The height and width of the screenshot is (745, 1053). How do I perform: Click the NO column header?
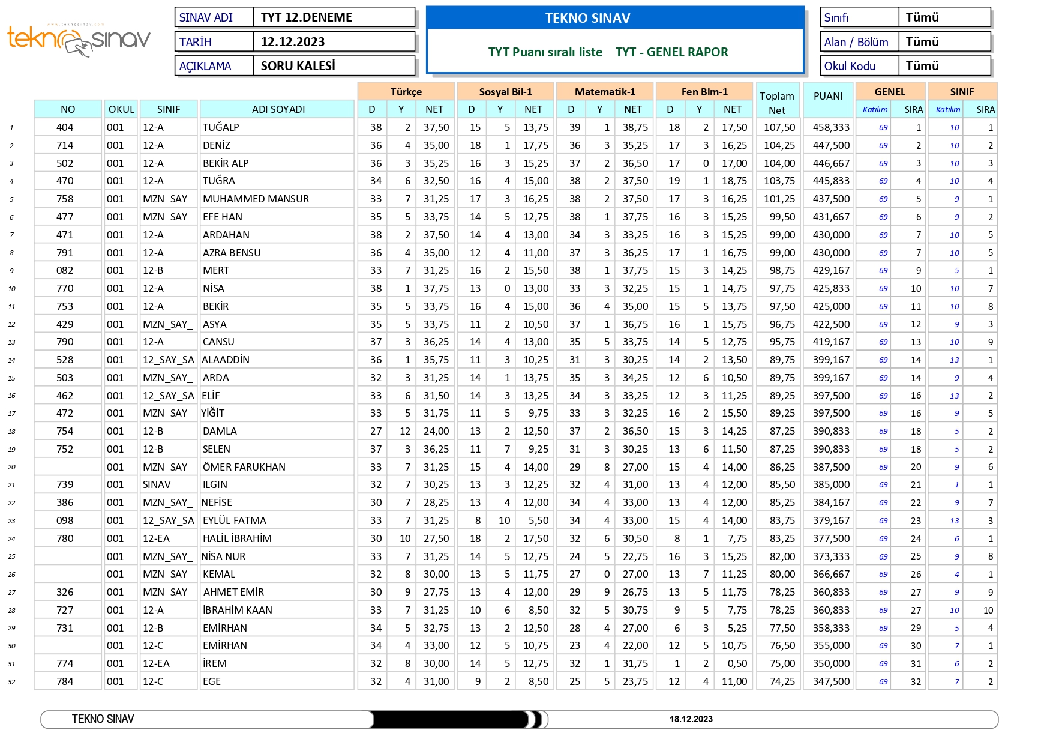point(68,109)
